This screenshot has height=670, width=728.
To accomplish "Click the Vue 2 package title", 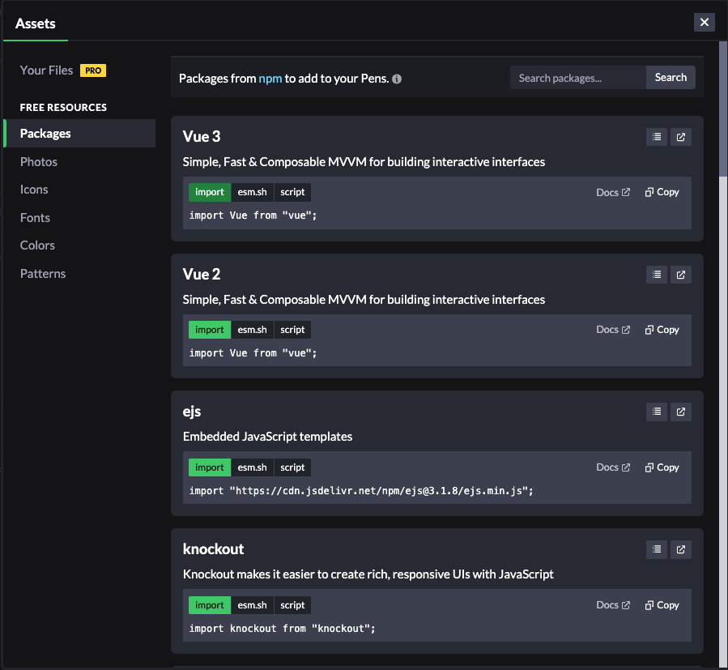I will (202, 274).
